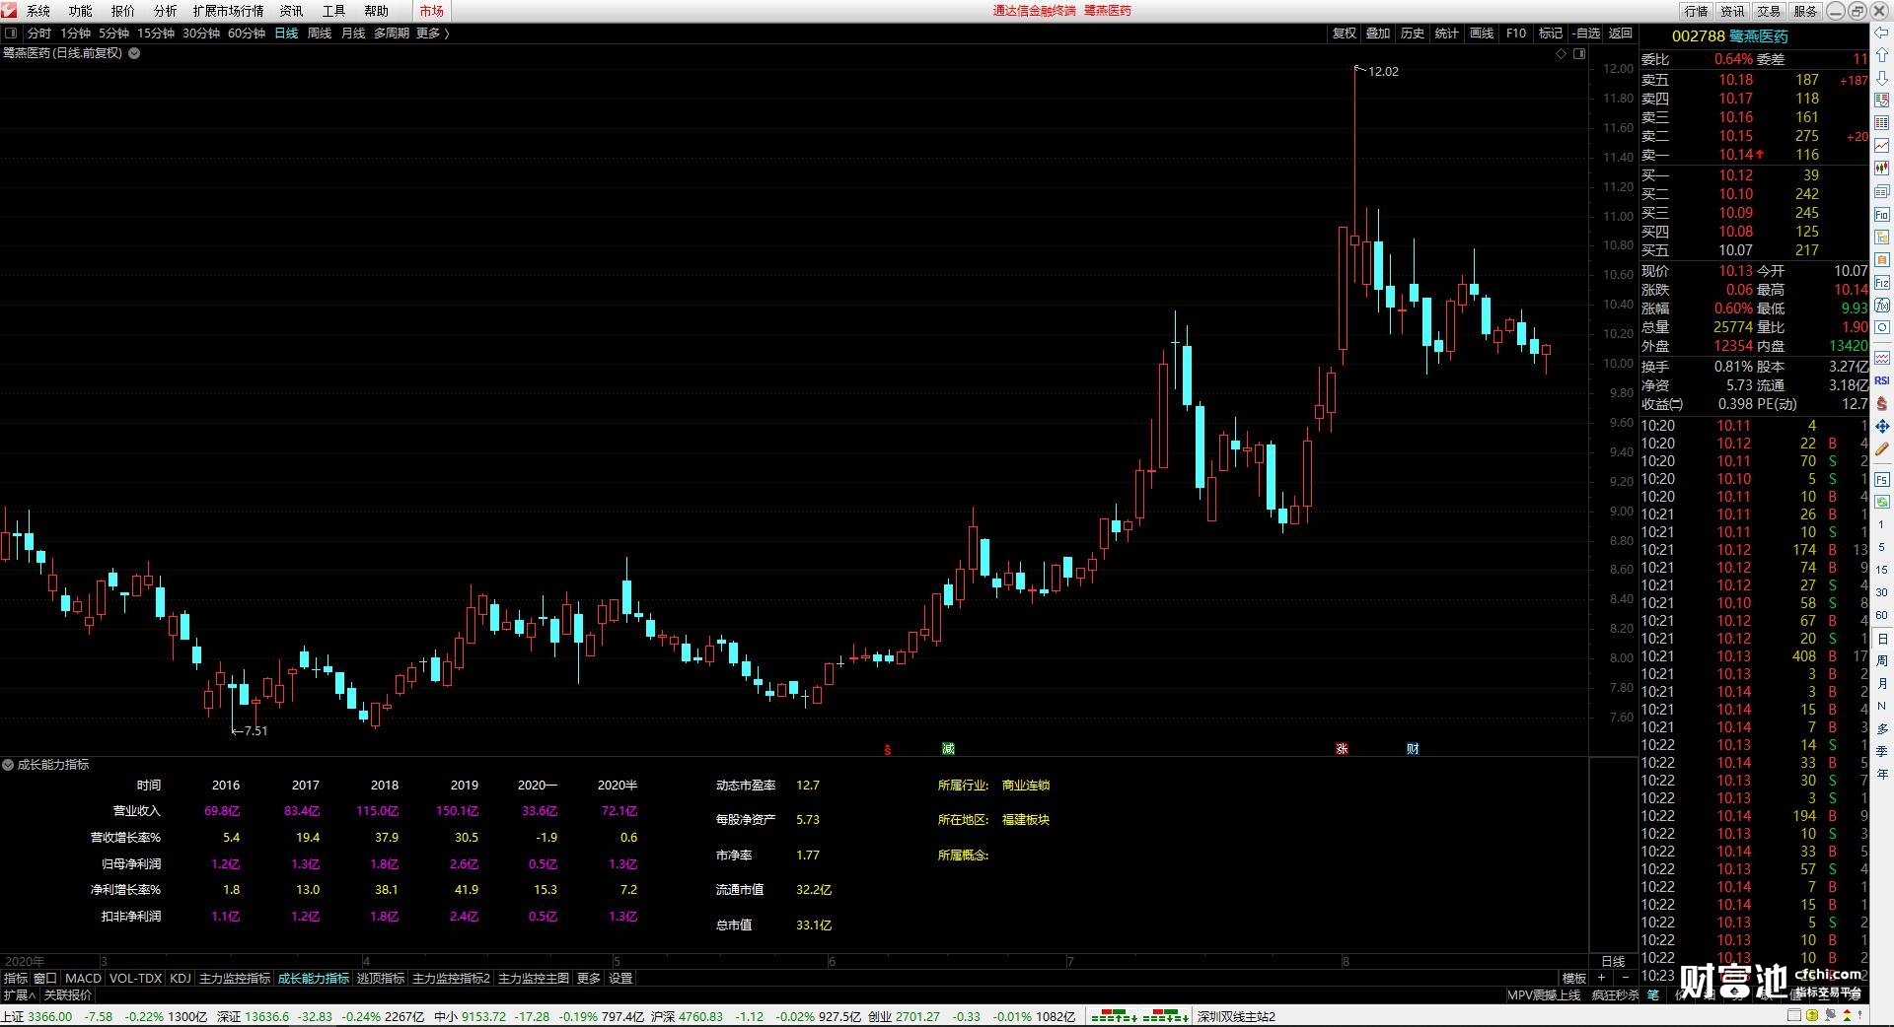
Task: Open the 分析 menu
Action: [166, 11]
